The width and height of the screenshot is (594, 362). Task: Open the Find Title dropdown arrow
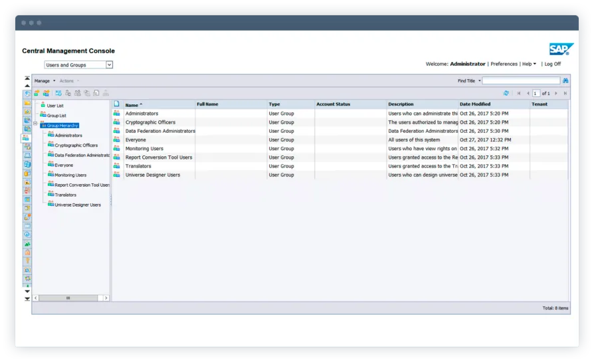point(478,81)
